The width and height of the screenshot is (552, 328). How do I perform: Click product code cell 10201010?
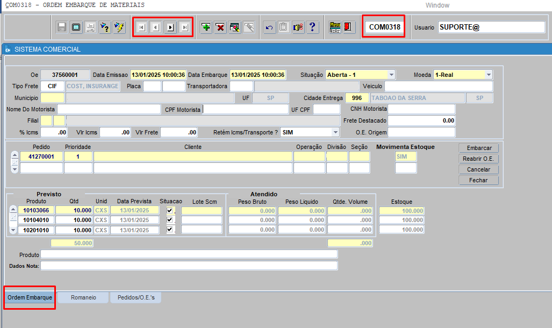point(36,230)
